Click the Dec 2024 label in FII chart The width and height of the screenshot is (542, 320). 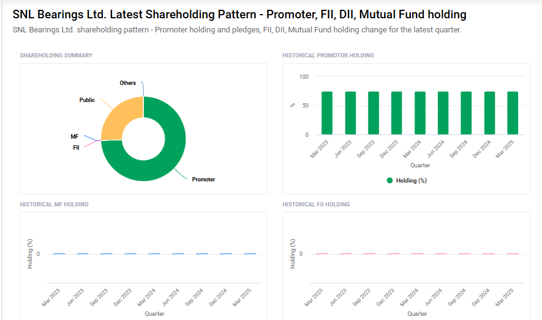coord(481,297)
